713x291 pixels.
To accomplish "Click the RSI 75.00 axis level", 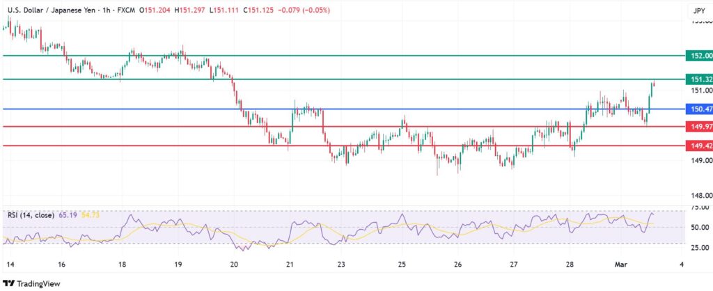I will click(x=698, y=207).
